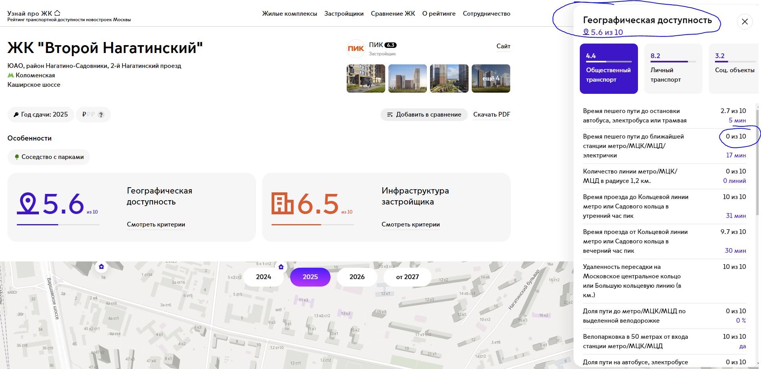Viewport: 761px width, 369px height.
Task: Click the ПИК developer logo
Action: point(356,49)
